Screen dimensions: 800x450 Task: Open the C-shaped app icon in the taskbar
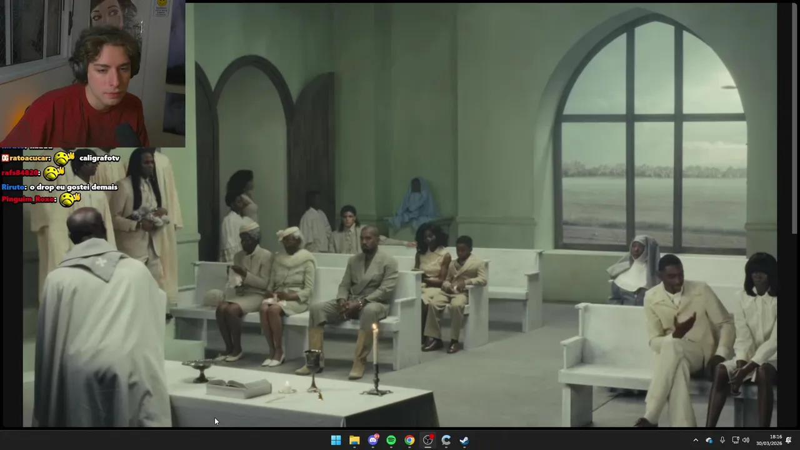pyautogui.click(x=446, y=440)
